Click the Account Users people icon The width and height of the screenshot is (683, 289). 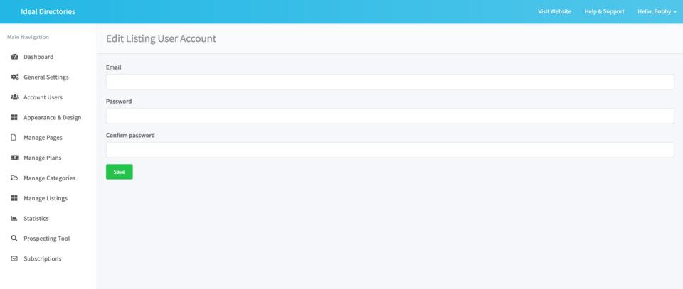[14, 97]
